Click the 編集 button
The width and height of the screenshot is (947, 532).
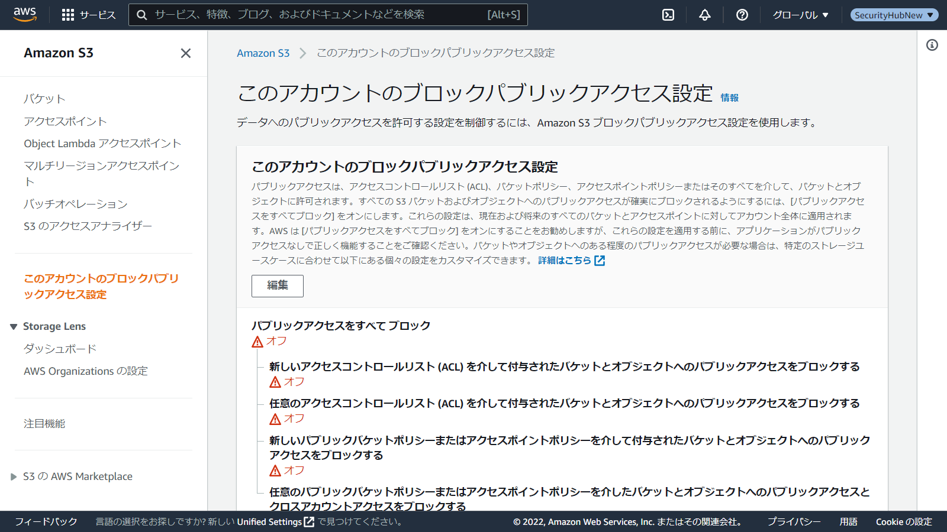277,286
